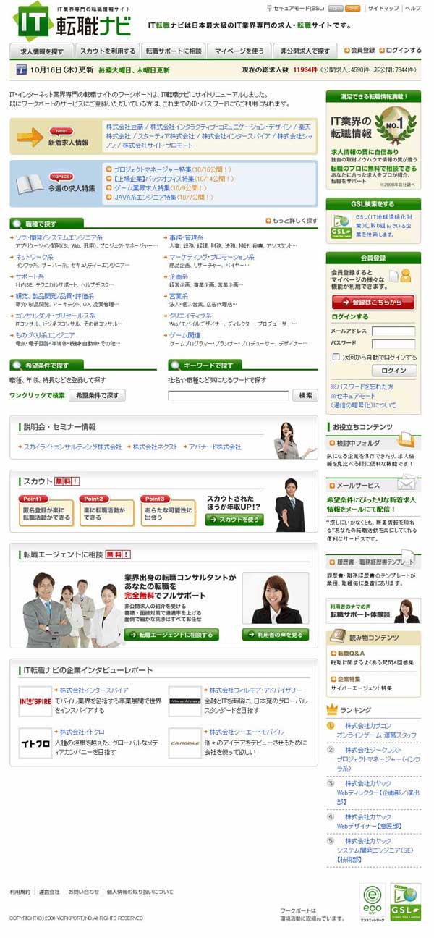Click the IT転職ナビ site logo
Viewport: 434px width, 938px height.
click(72, 20)
